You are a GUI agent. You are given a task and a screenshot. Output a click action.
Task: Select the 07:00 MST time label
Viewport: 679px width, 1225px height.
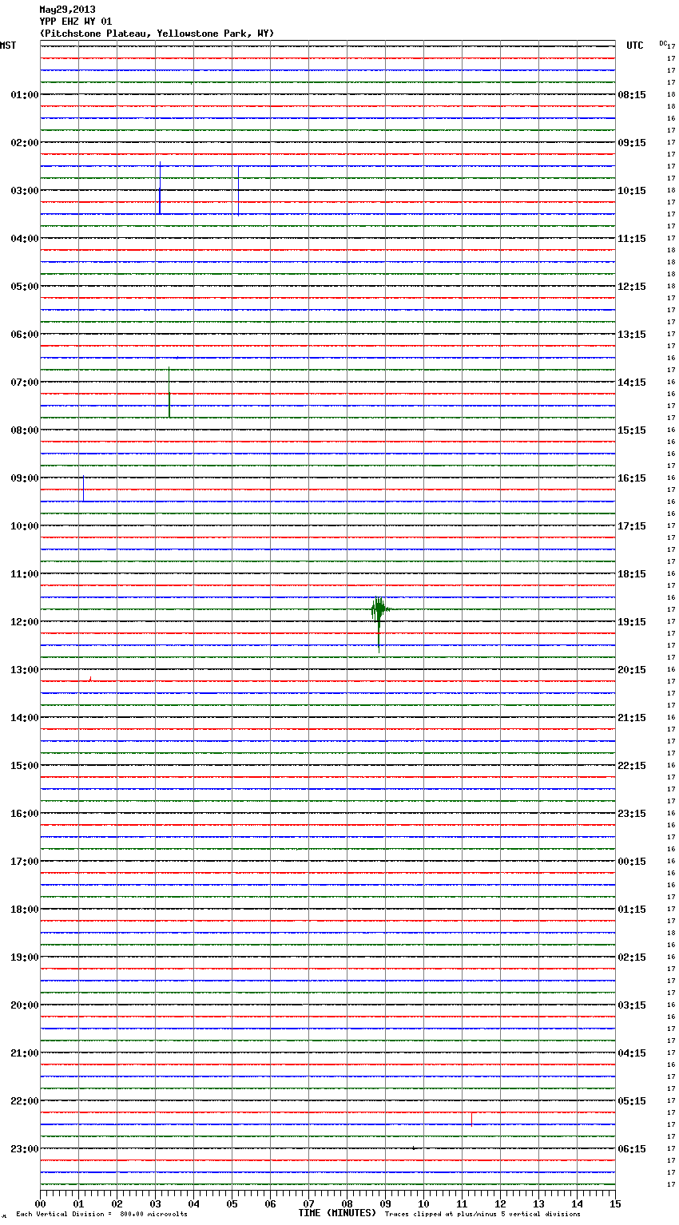click(x=25, y=383)
